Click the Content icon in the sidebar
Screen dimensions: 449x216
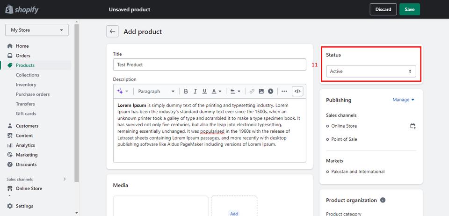point(10,135)
